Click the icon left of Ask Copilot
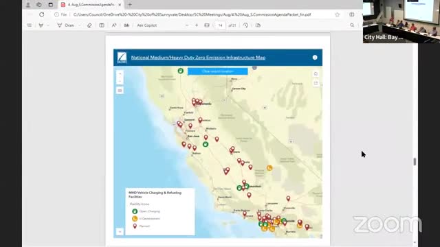The image size is (440, 247). click(126, 25)
